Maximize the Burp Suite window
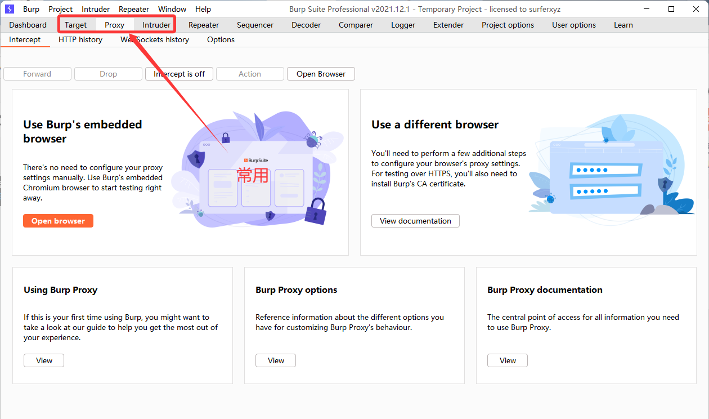 pos(671,9)
